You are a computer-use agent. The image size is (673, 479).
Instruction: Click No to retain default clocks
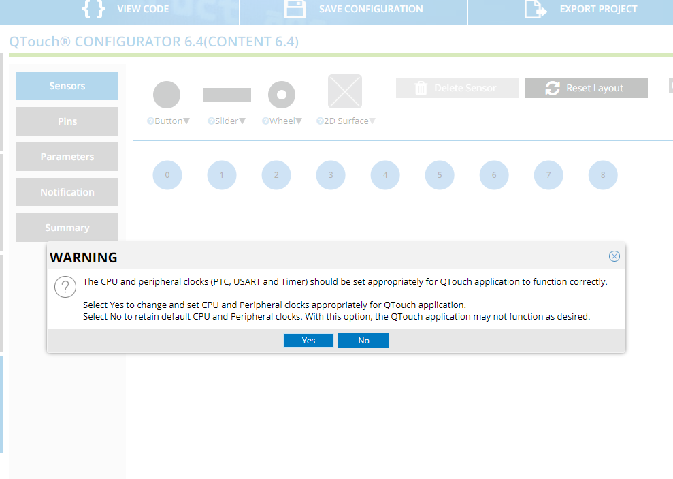(x=363, y=340)
